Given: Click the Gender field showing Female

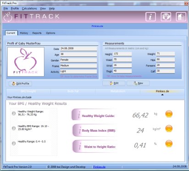Looking at the screenshot, I should [78, 60].
